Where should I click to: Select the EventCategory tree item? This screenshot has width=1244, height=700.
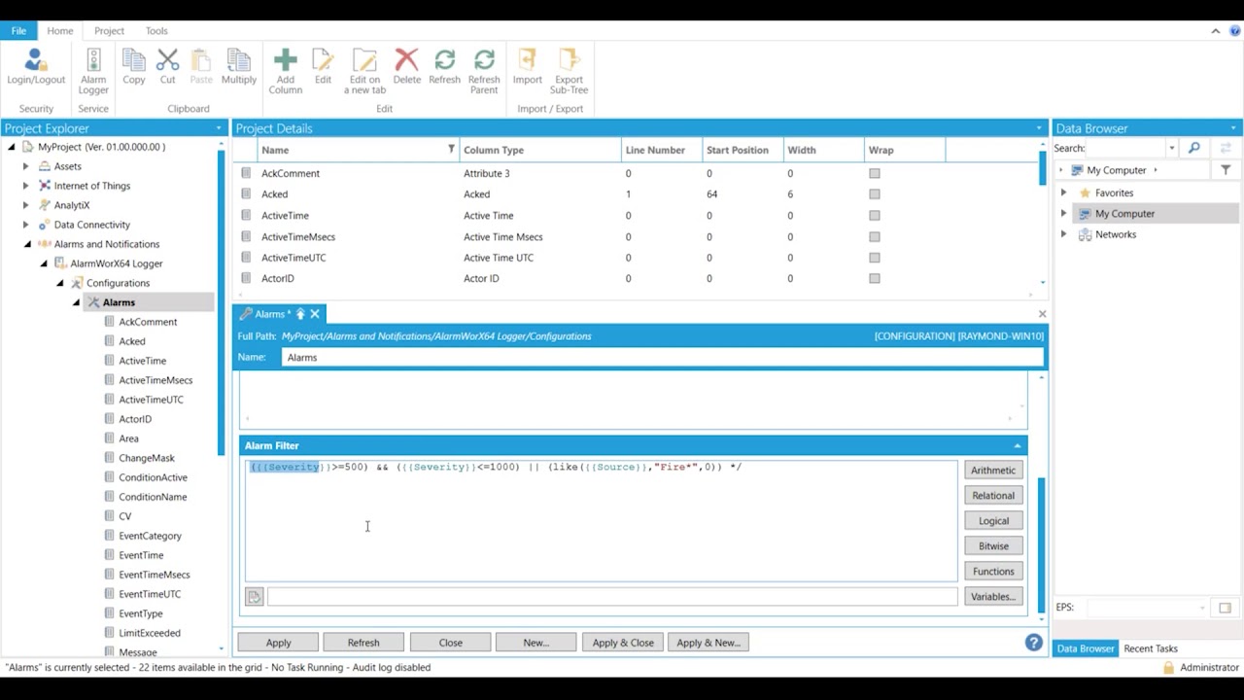[150, 536]
